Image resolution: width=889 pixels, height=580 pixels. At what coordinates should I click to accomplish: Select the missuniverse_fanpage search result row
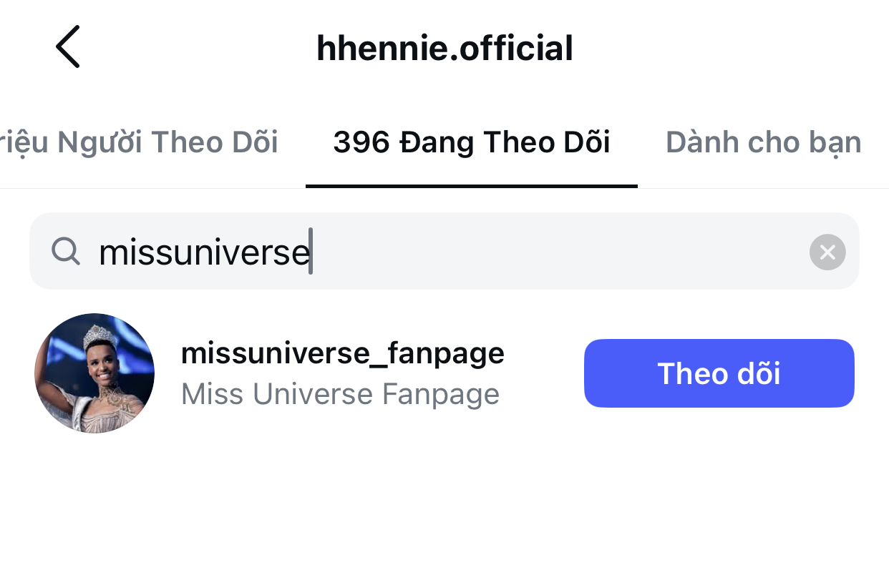click(x=444, y=373)
